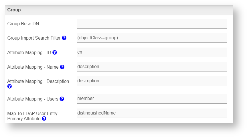
Task: Open help for Attribute Mapping - Users
Action: tap(62, 99)
